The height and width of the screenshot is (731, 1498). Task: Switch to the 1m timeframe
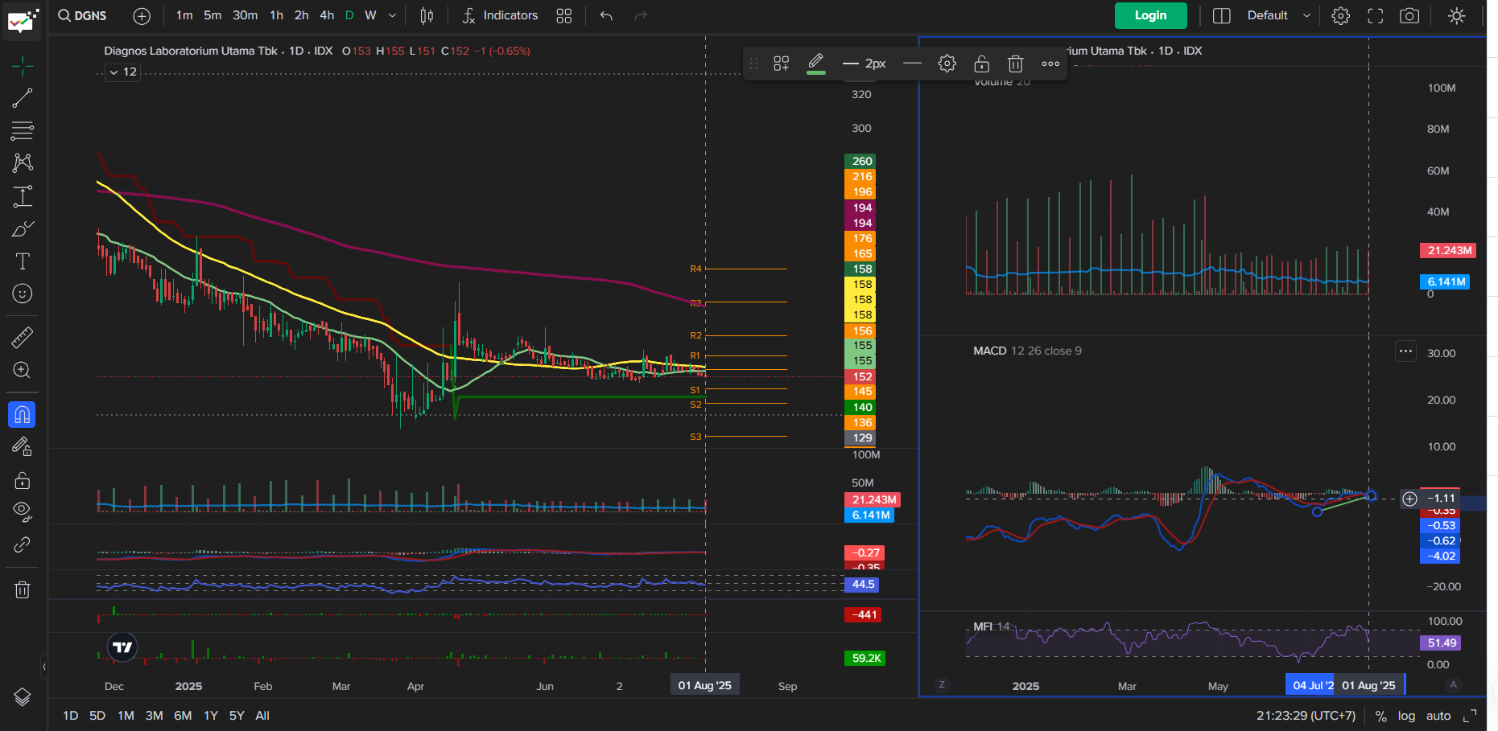tap(184, 15)
